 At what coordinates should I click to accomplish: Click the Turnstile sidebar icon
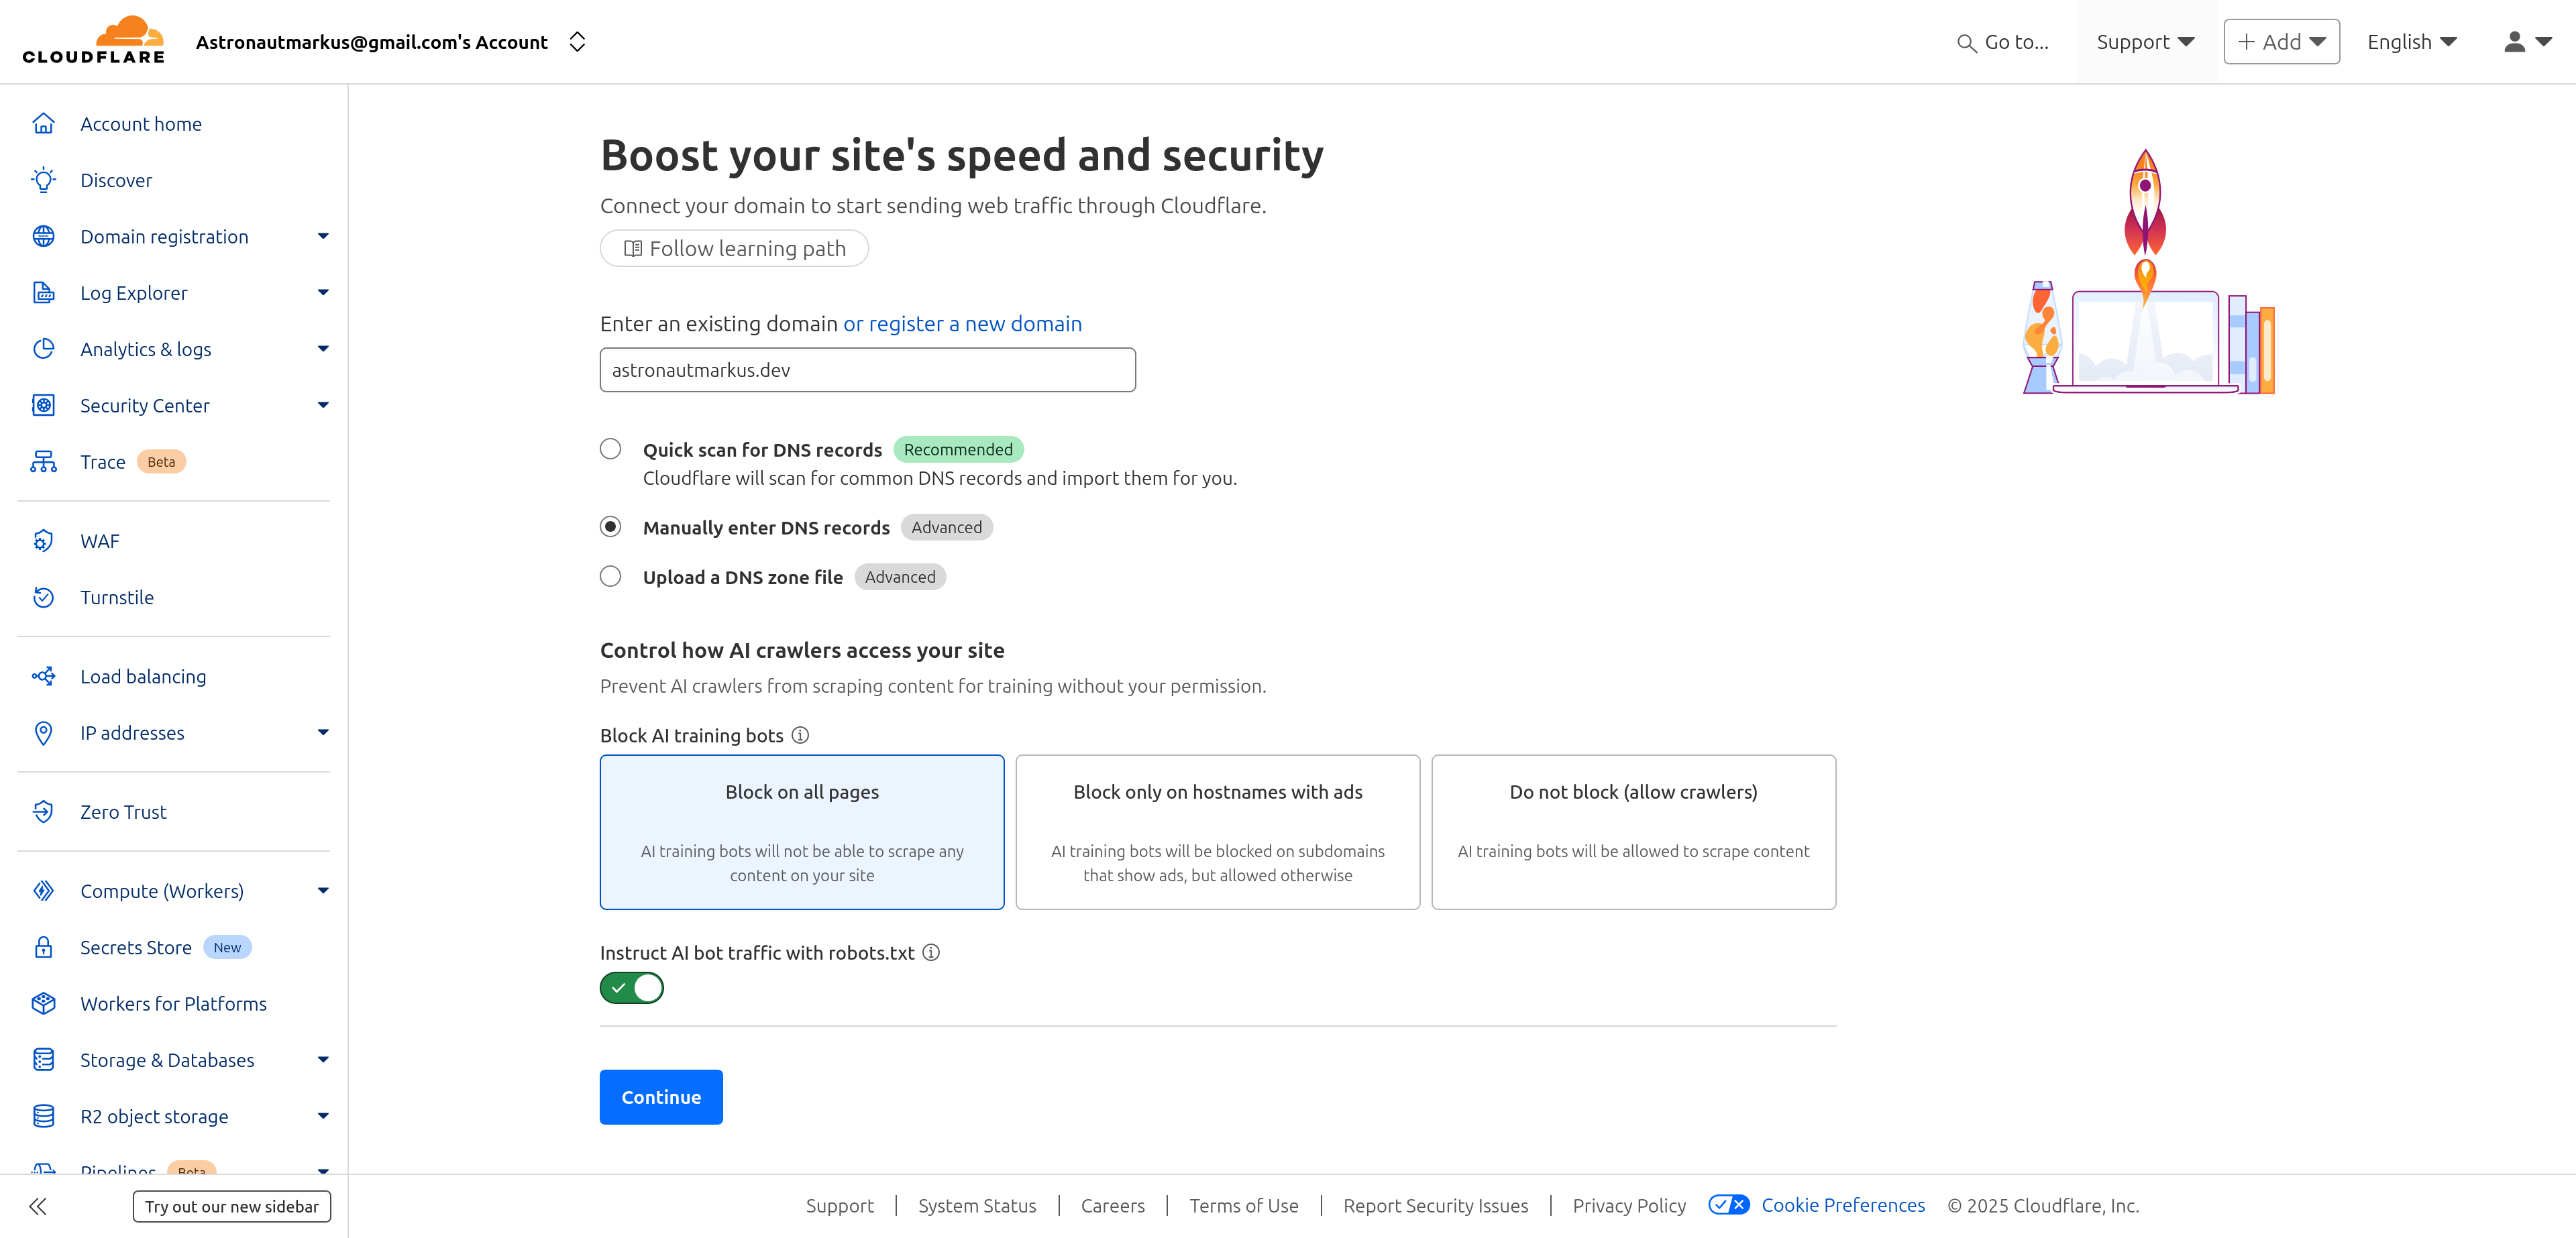click(x=43, y=597)
